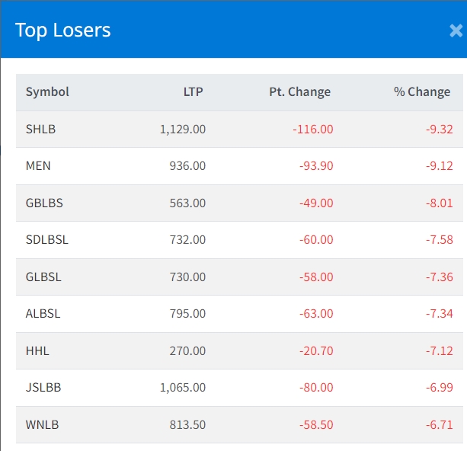Open the HHL stock symbol
Viewport: 467px width, 451px height.
(x=37, y=351)
